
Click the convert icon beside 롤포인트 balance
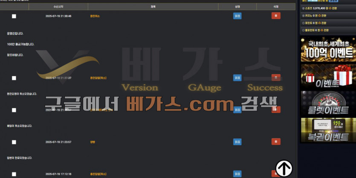pyautogui.click(x=322, y=30)
